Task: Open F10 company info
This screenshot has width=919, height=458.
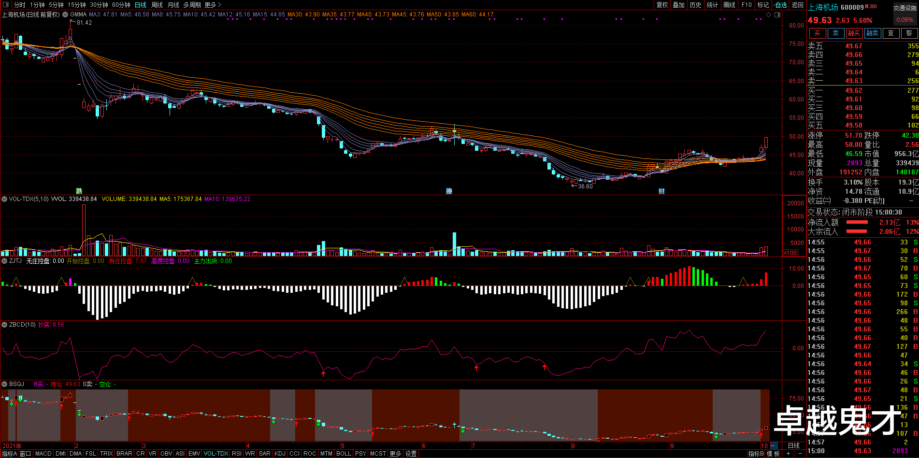Action: coord(747,5)
